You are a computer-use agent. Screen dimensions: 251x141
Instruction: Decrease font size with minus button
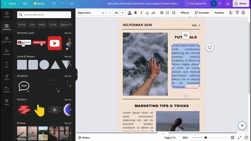coord(110,13)
